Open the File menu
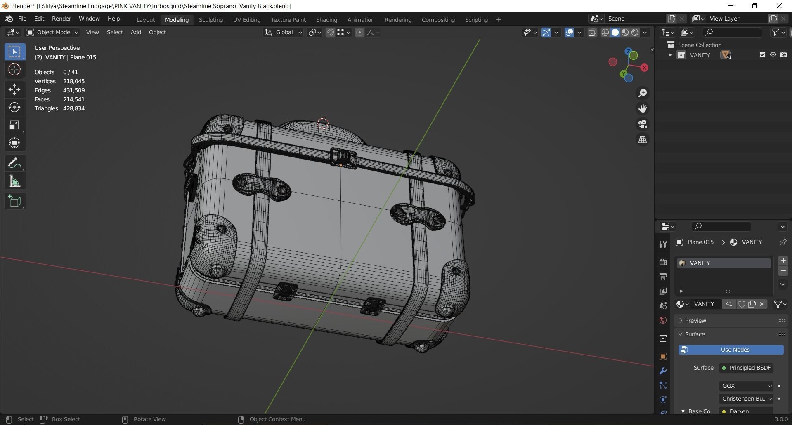This screenshot has width=792, height=425. [x=22, y=19]
